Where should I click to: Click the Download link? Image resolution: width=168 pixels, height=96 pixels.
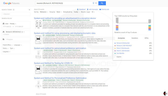click(81, 9)
